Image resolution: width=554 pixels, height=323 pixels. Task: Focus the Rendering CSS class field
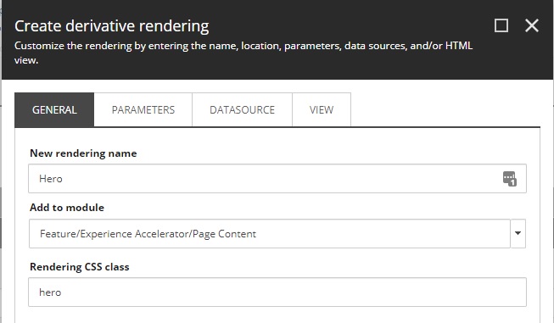(x=277, y=292)
